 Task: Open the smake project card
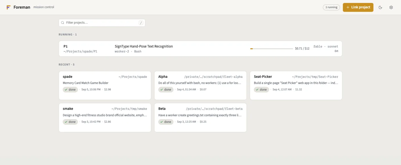coord(105,117)
